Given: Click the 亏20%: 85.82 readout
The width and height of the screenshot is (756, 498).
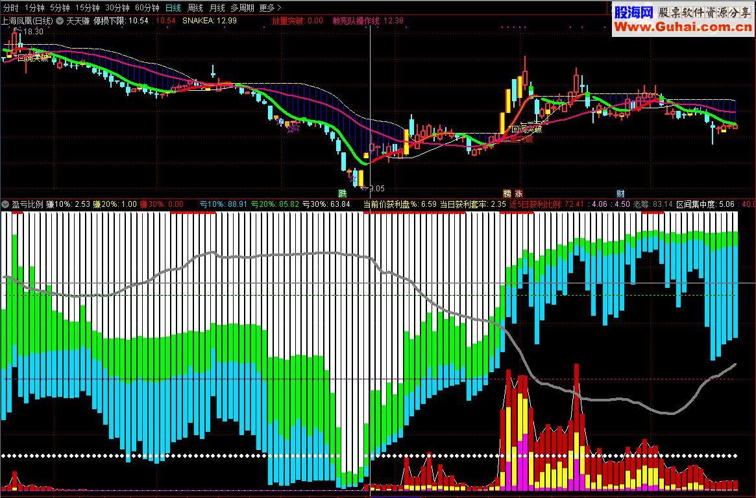Looking at the screenshot, I should [275, 204].
